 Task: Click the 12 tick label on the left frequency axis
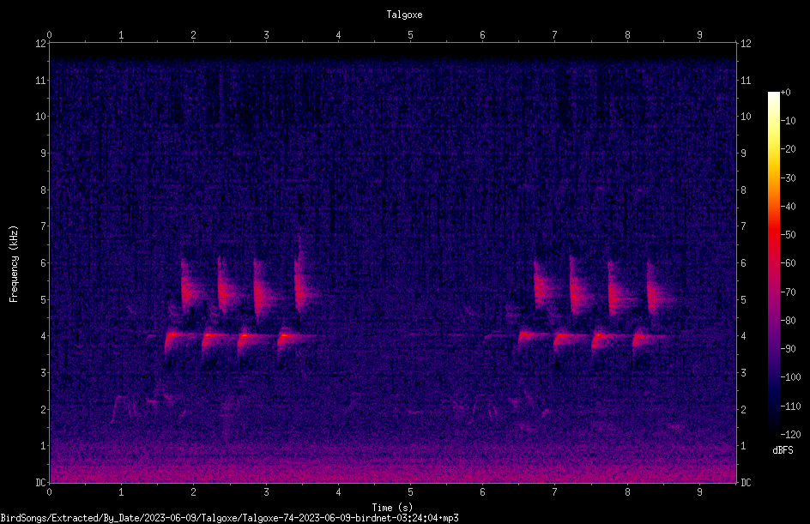40,44
